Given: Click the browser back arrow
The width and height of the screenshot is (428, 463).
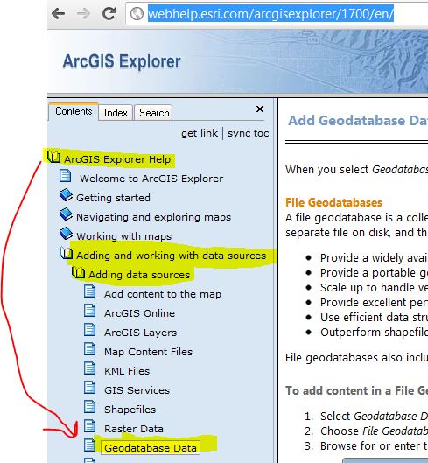Looking at the screenshot, I should 58,14.
